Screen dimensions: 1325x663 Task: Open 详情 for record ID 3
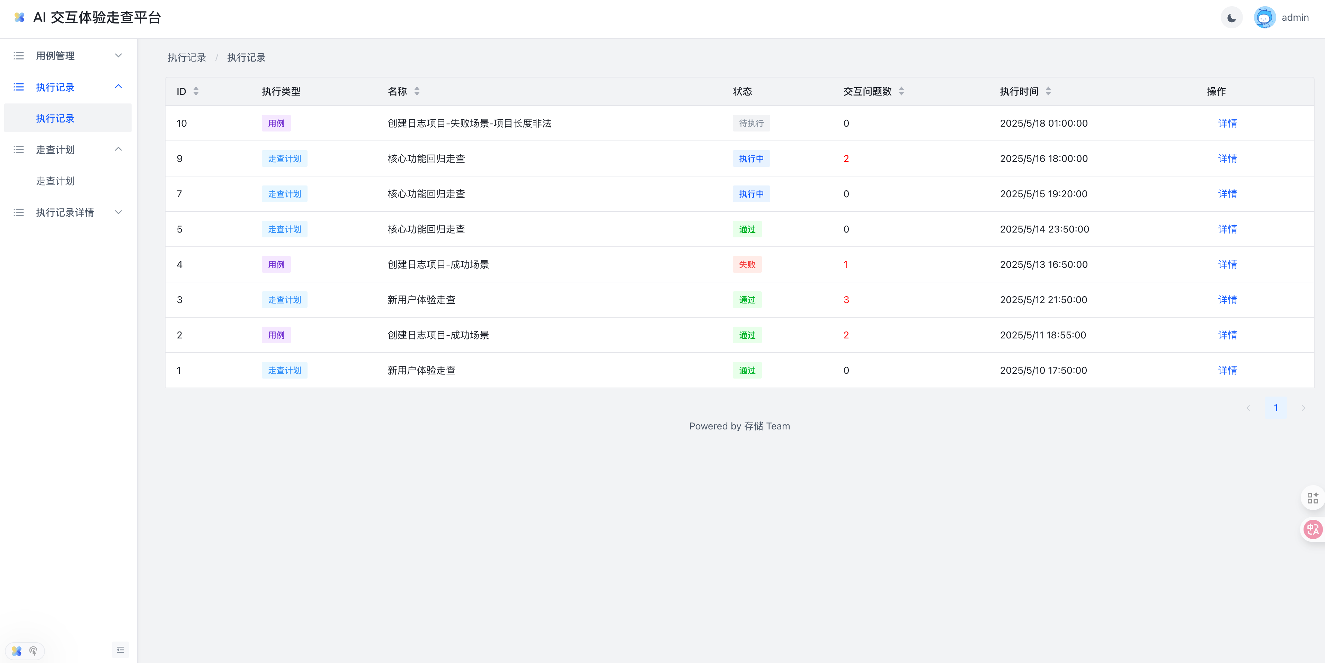coord(1227,300)
